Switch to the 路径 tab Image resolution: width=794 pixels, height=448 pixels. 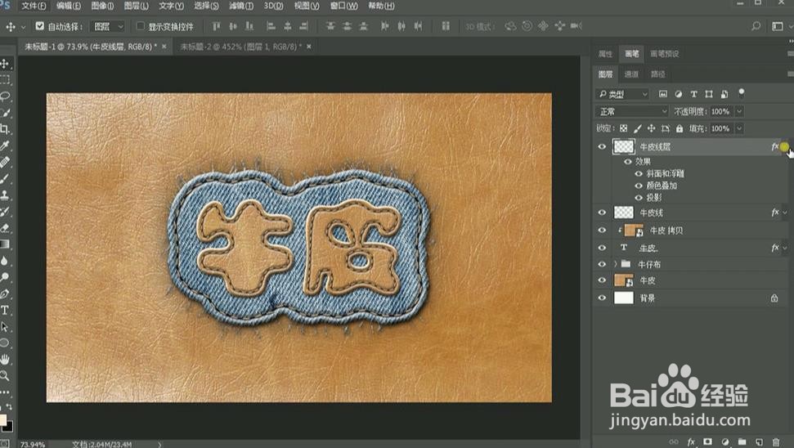657,74
